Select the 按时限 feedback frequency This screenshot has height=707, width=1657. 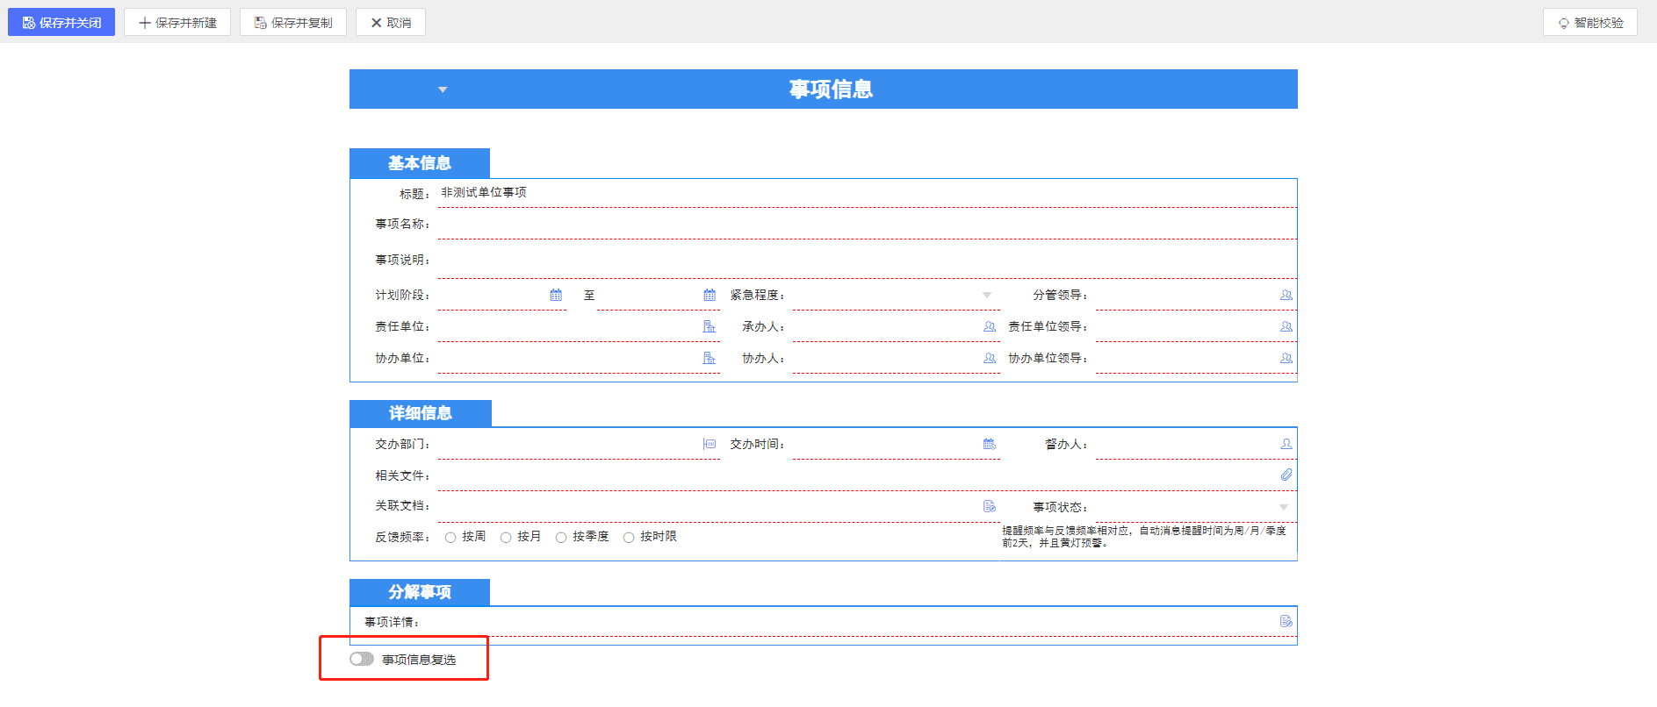629,538
